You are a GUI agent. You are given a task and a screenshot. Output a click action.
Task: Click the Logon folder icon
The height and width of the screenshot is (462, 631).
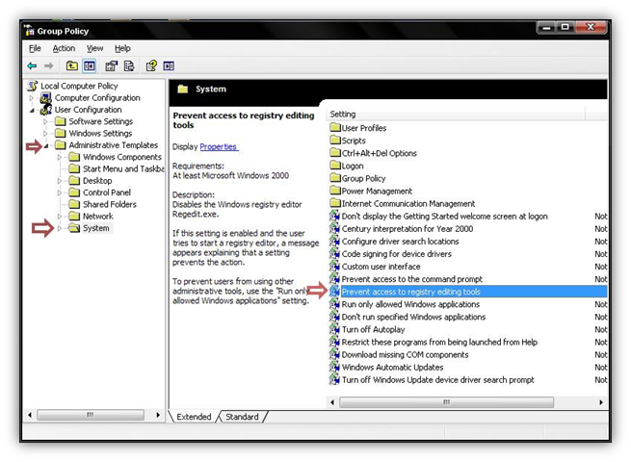coord(335,166)
